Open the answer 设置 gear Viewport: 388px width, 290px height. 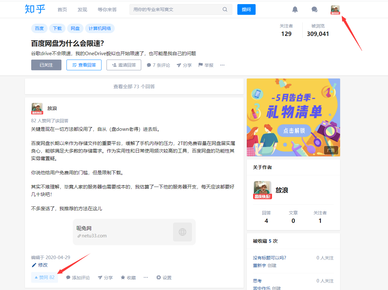[164, 278]
